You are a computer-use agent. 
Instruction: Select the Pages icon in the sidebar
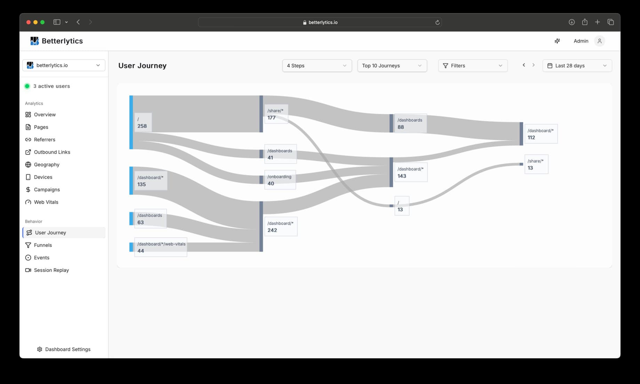(28, 127)
